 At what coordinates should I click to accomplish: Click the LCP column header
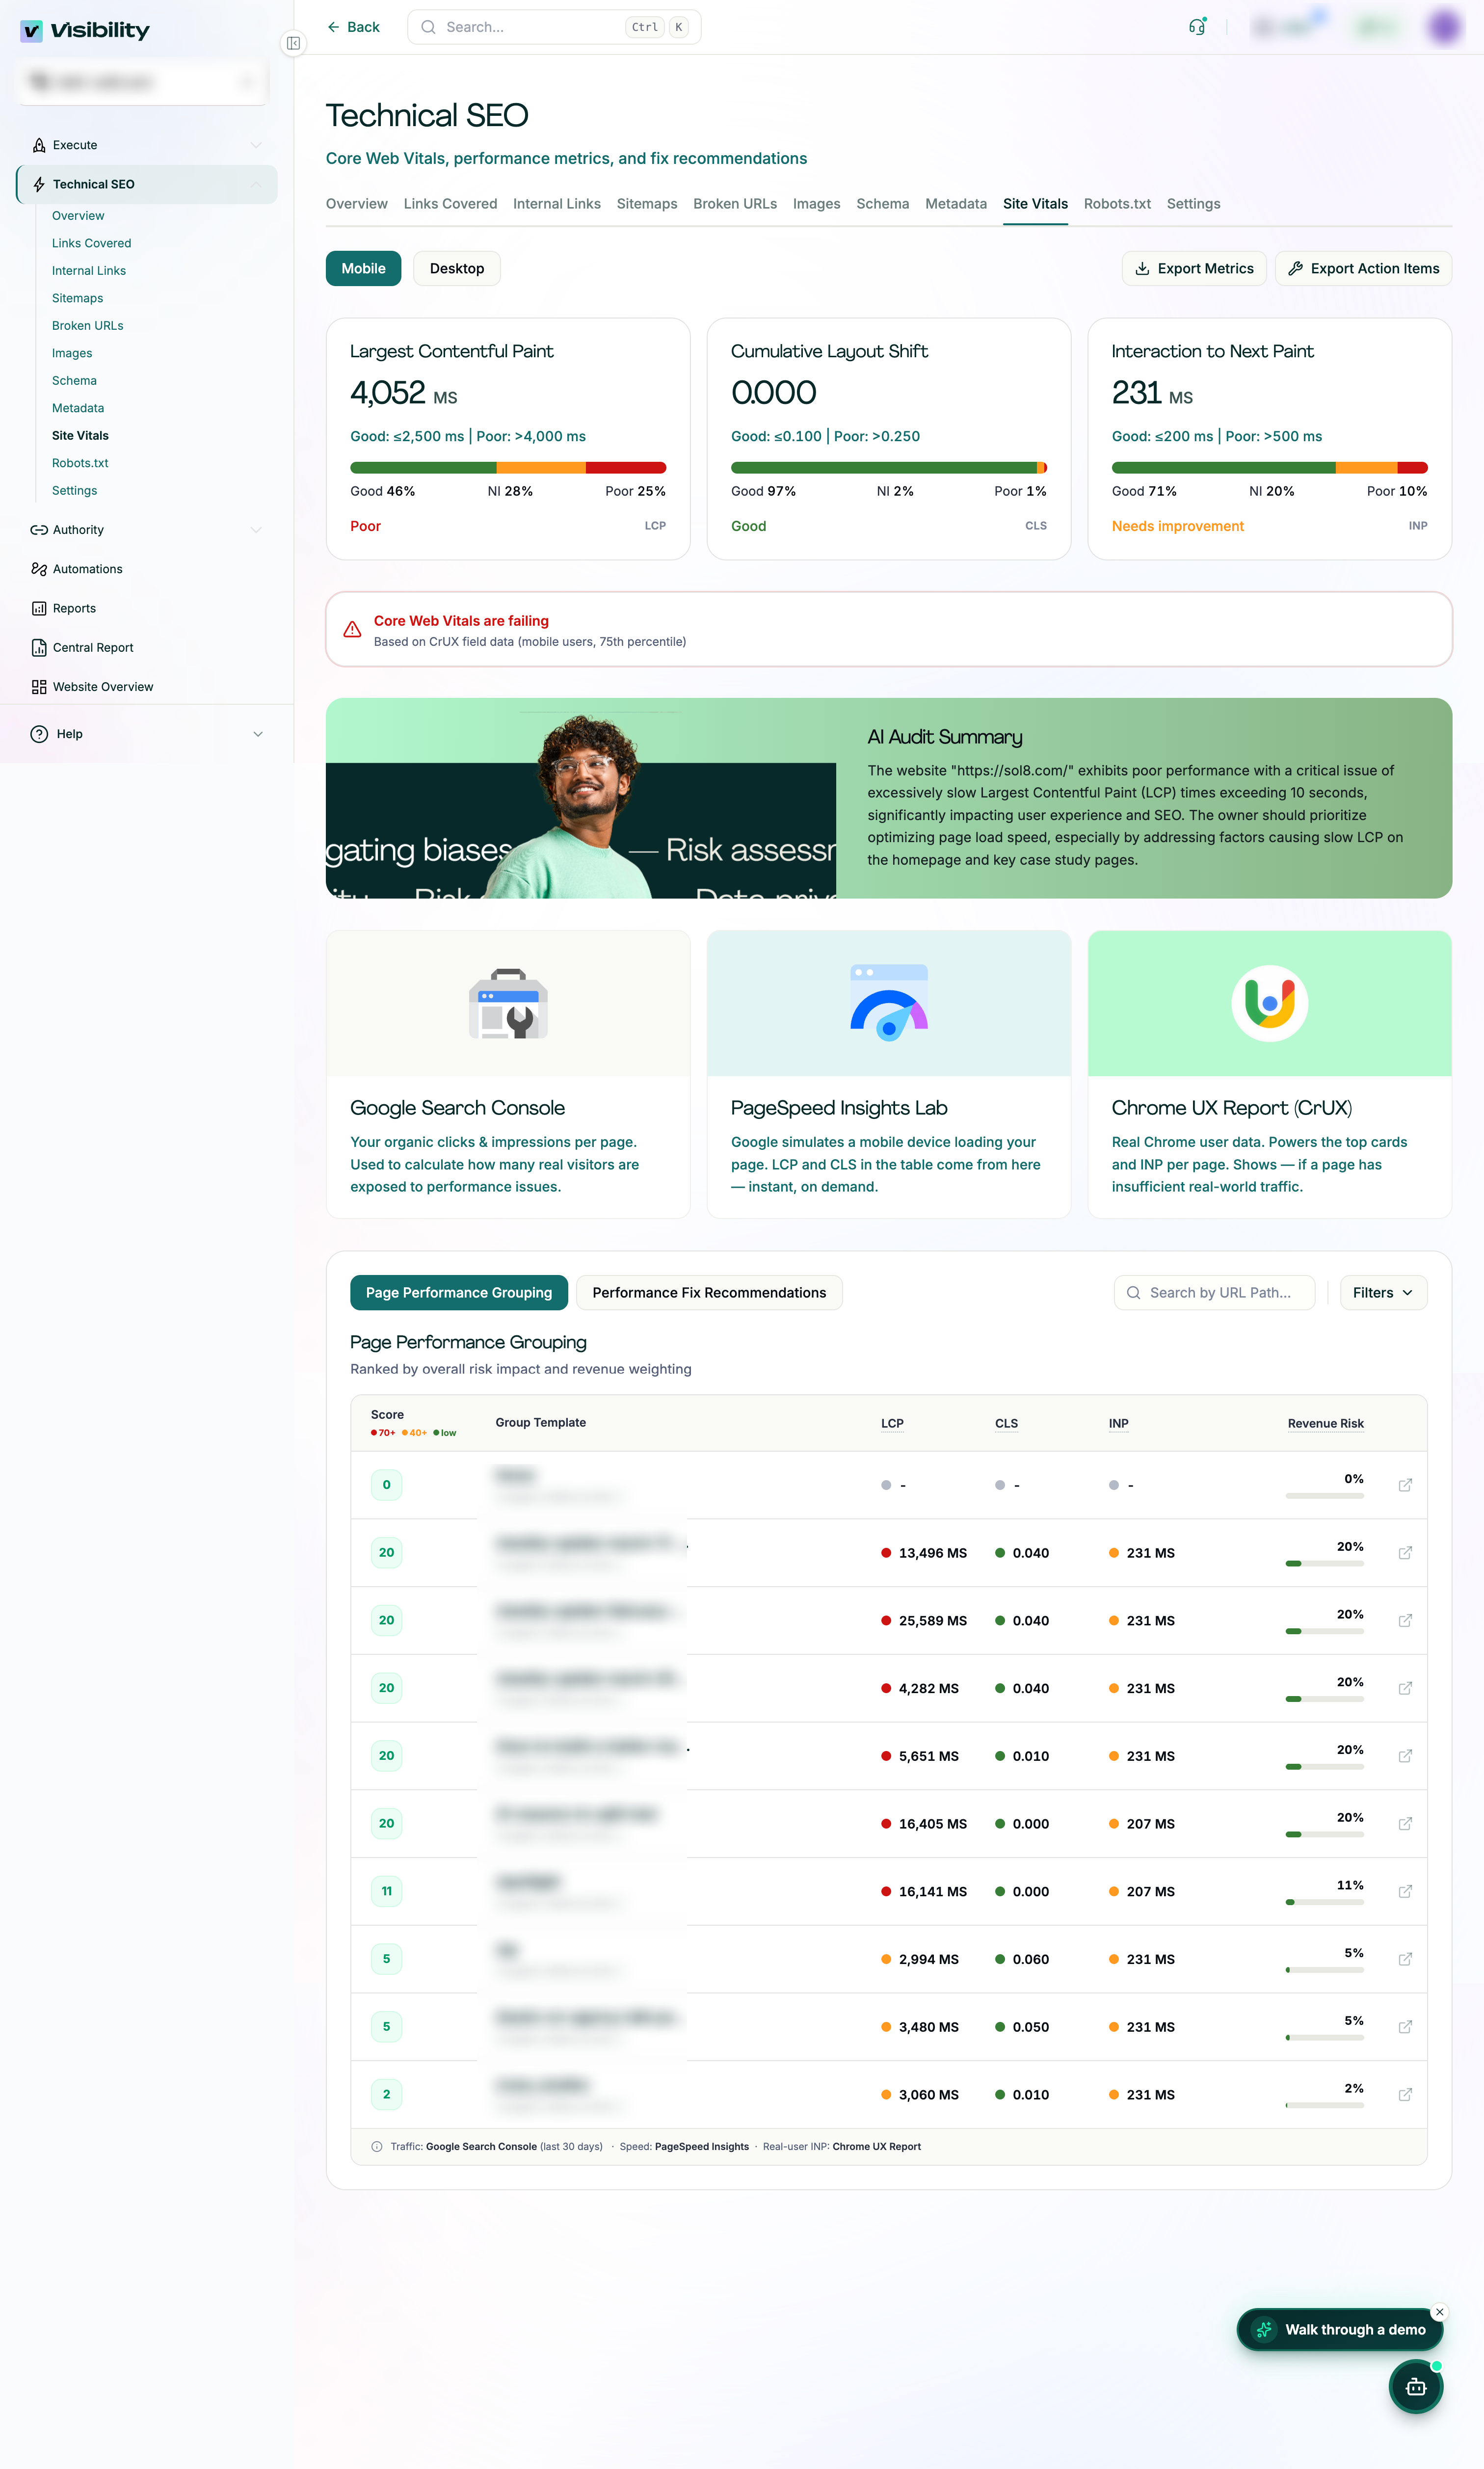pyautogui.click(x=892, y=1423)
